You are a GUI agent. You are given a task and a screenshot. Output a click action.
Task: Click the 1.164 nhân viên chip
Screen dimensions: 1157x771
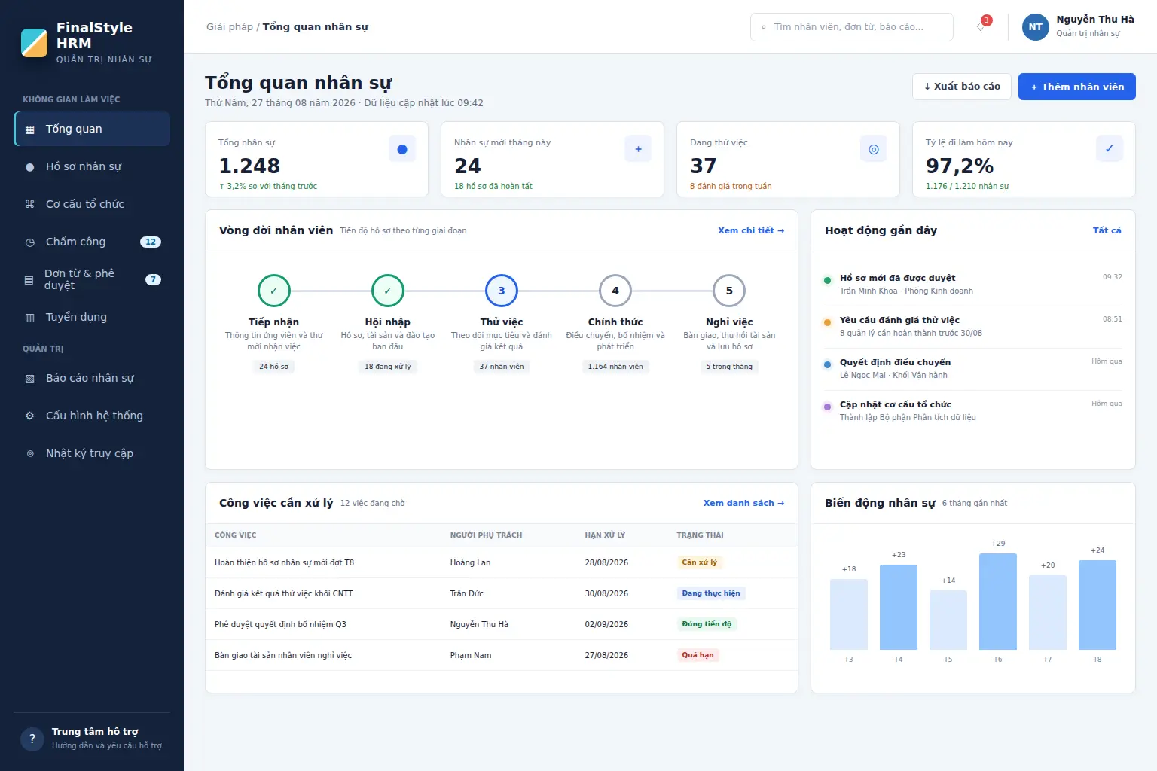615,367
